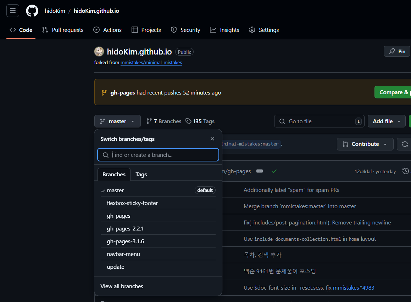Open the Actions tab
The image size is (411, 302).
click(x=107, y=30)
